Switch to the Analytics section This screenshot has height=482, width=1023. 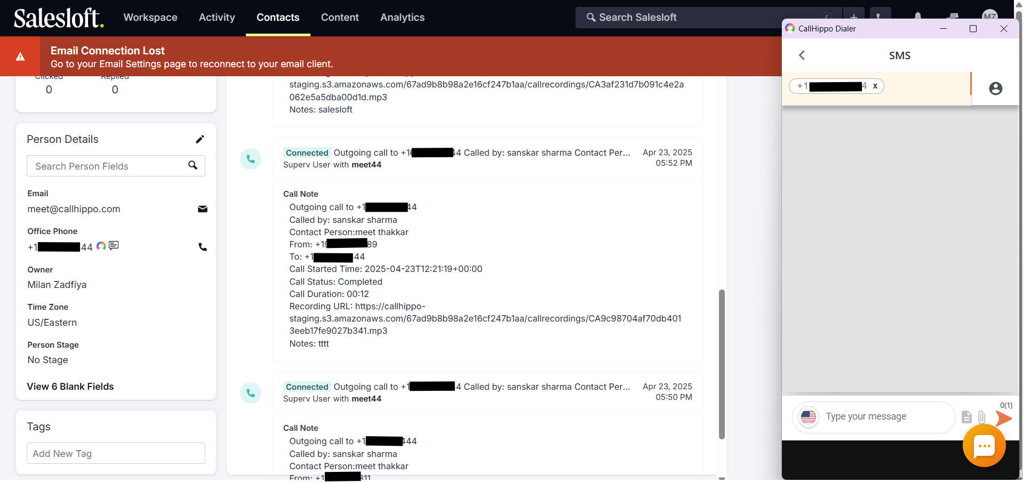(403, 18)
